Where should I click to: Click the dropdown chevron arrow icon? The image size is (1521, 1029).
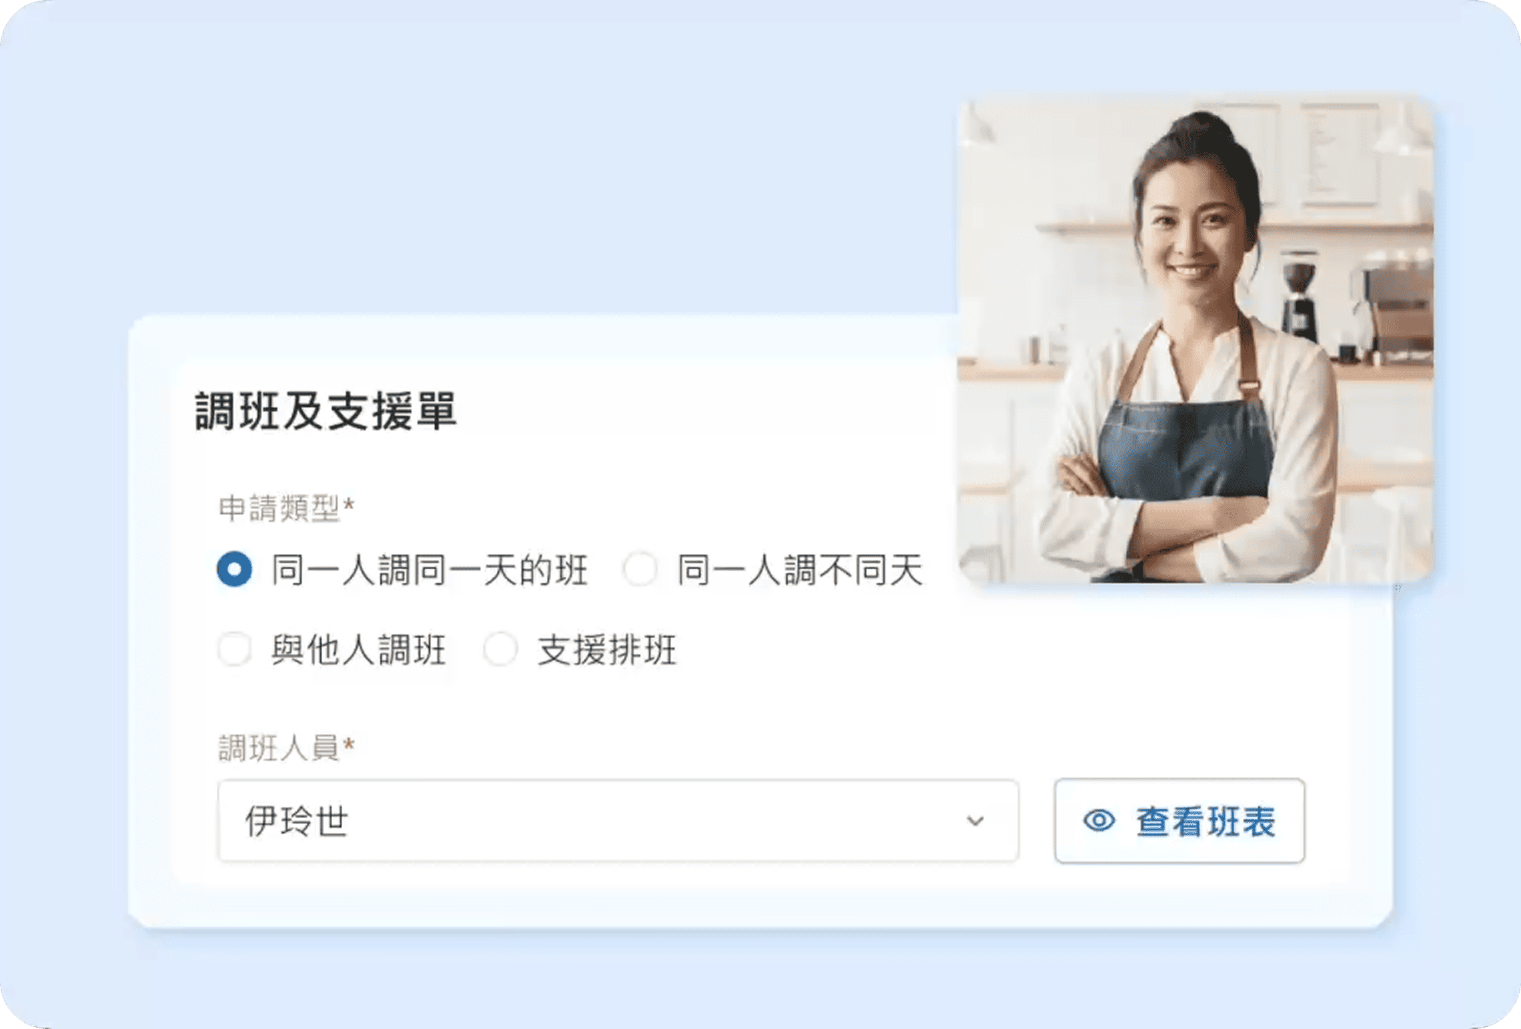point(975,821)
